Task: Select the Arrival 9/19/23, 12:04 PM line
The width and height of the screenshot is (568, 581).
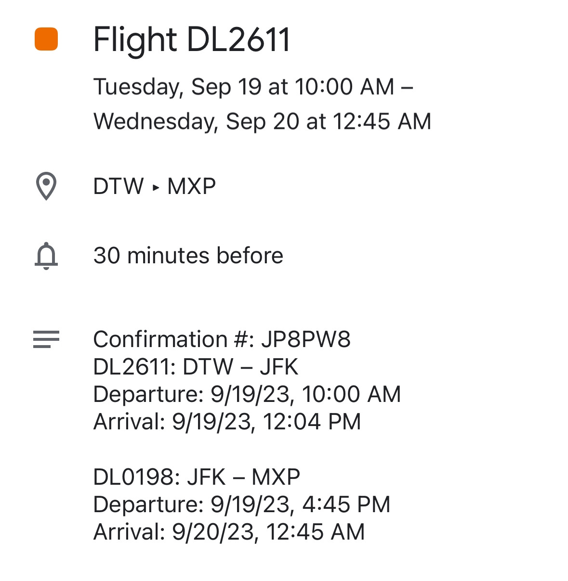Action: [x=227, y=422]
